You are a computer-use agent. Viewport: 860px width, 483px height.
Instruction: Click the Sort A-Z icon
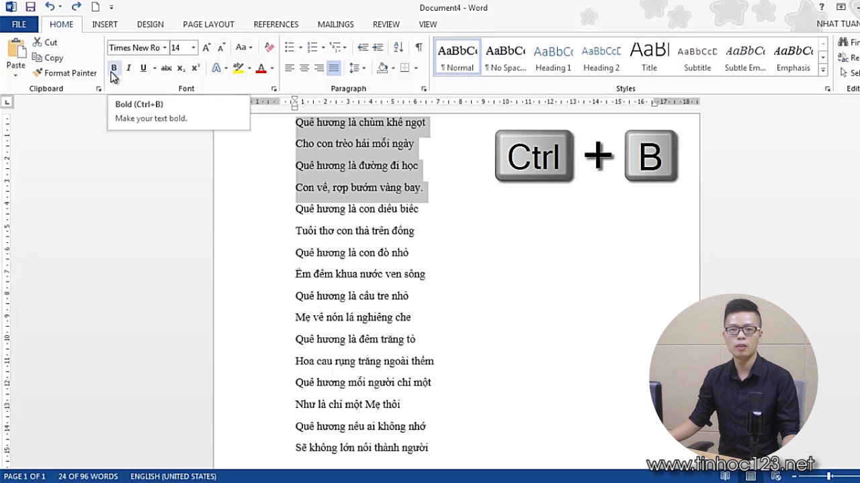[398, 48]
